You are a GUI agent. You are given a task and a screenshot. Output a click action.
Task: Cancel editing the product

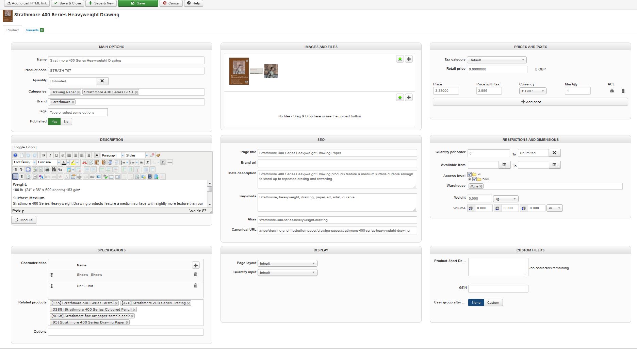[171, 3]
